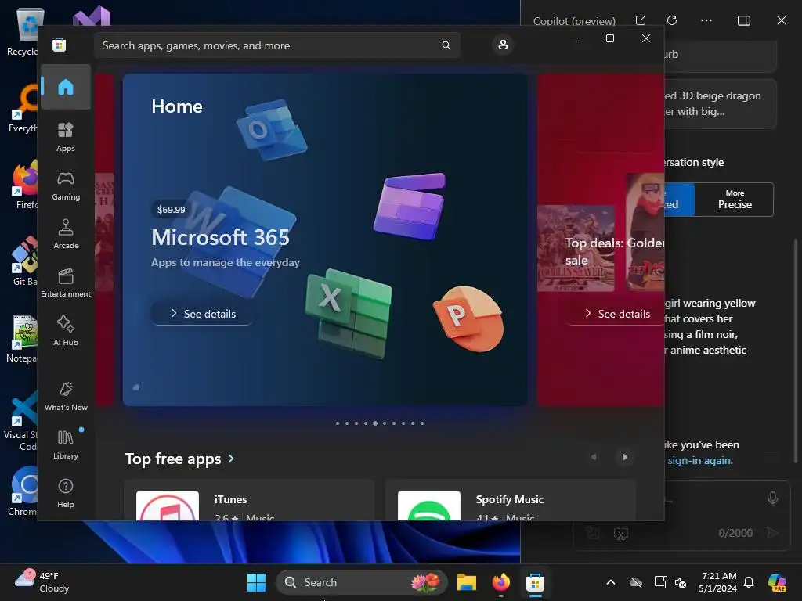Open the Store account profile icon

pyautogui.click(x=503, y=45)
